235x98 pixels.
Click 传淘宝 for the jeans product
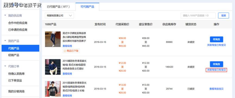tap(217, 39)
